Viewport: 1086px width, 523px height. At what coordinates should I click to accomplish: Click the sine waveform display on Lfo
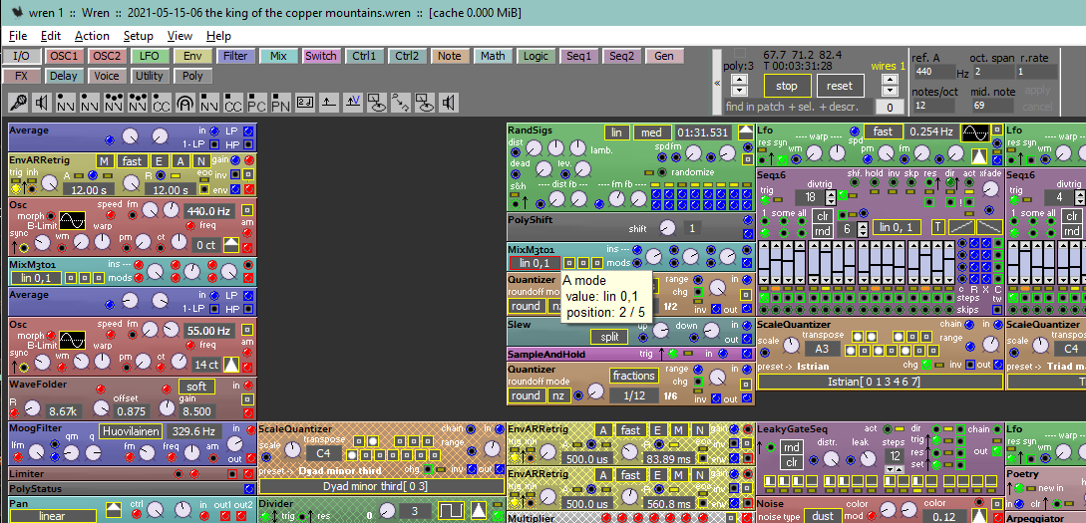[974, 131]
